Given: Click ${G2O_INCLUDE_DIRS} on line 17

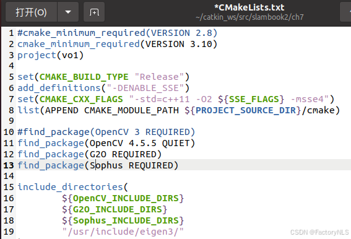Looking at the screenshot, I should pos(115,209).
